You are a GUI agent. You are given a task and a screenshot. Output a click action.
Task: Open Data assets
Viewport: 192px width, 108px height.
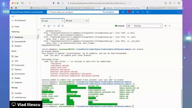point(16,57)
